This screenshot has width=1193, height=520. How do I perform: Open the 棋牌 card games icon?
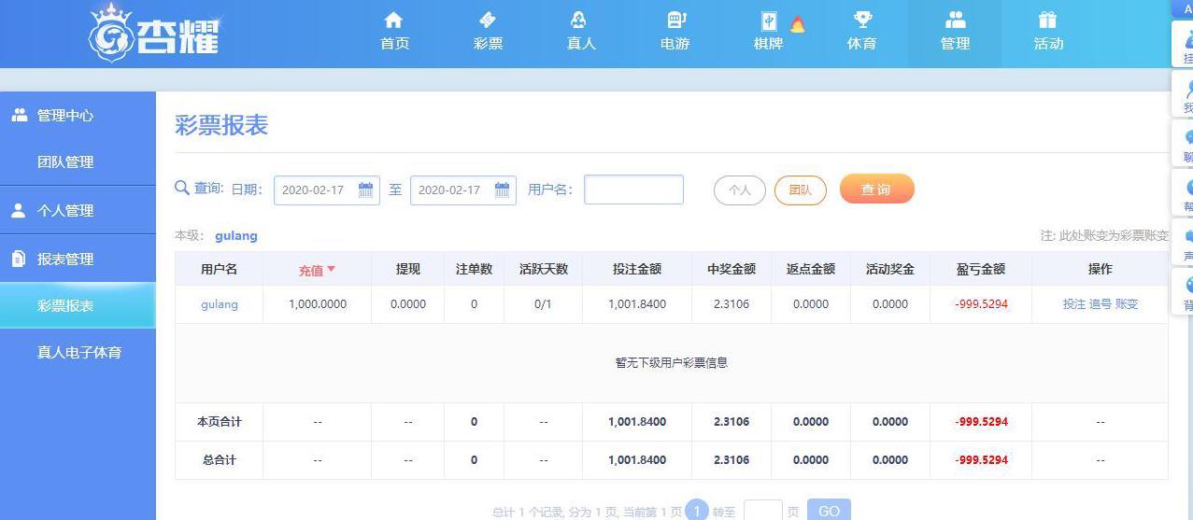[x=768, y=21]
